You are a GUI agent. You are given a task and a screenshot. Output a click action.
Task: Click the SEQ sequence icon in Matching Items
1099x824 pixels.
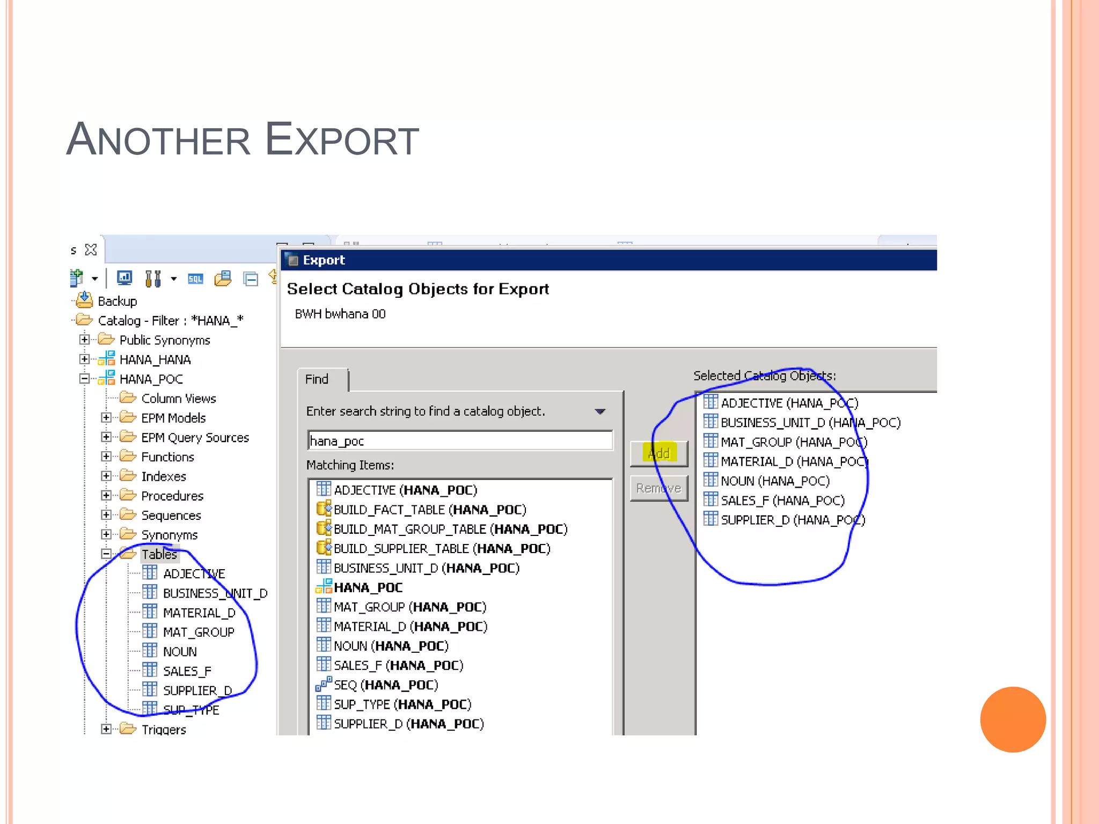pyautogui.click(x=324, y=684)
